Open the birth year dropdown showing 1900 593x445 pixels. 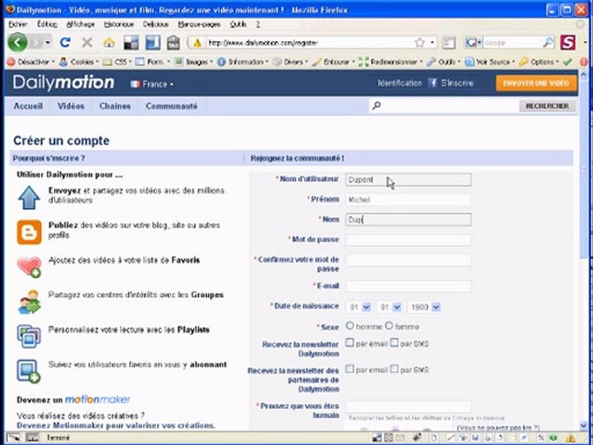point(424,307)
